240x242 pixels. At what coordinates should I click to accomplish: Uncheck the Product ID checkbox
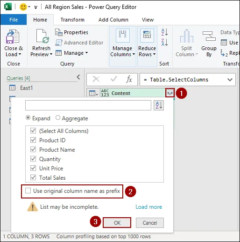[x=33, y=140]
